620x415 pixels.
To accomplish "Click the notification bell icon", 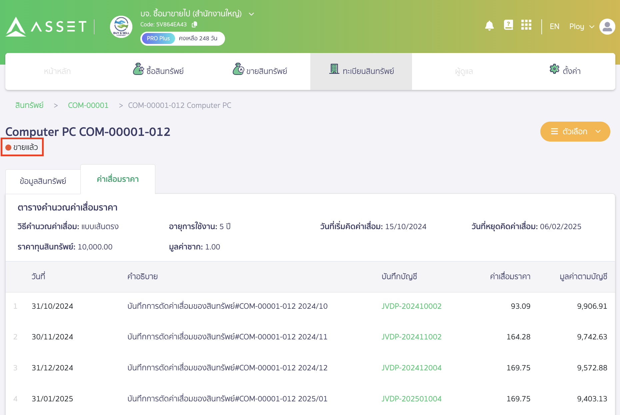I will [489, 26].
